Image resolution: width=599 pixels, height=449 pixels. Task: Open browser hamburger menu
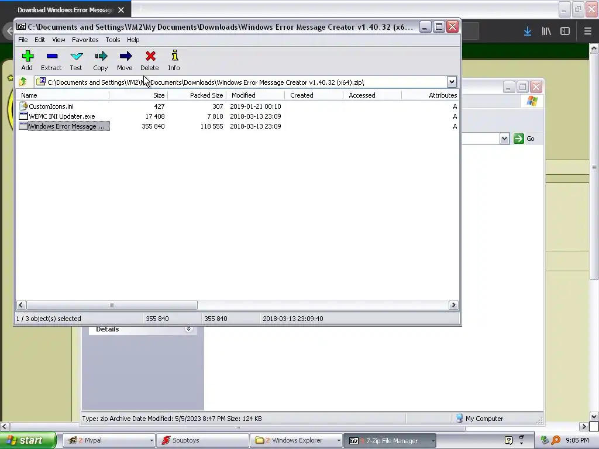587,31
